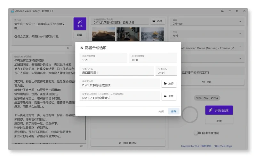
Task: Click folder icon beside the 背景音乐文件夹 field
Action: pos(165,96)
